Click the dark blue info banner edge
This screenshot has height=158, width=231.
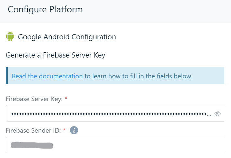pyautogui.click(x=7, y=75)
